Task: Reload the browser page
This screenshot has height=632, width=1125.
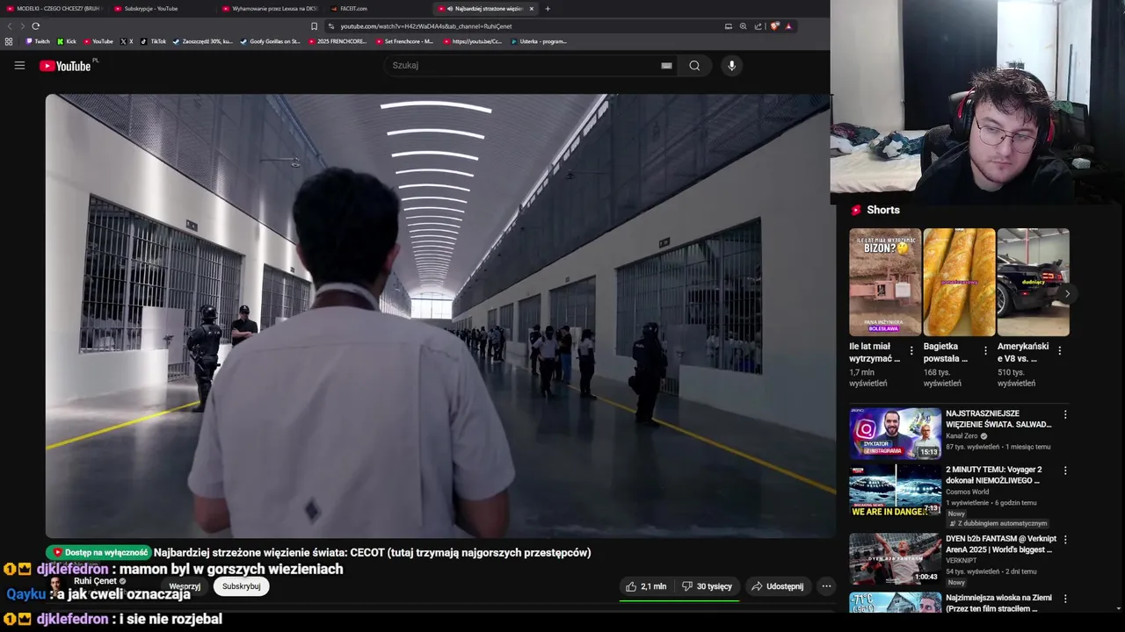Action: pyautogui.click(x=36, y=26)
